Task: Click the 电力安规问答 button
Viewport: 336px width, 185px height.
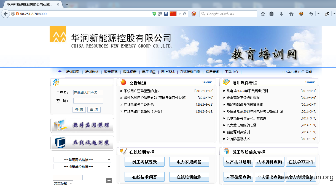Action: point(189,162)
